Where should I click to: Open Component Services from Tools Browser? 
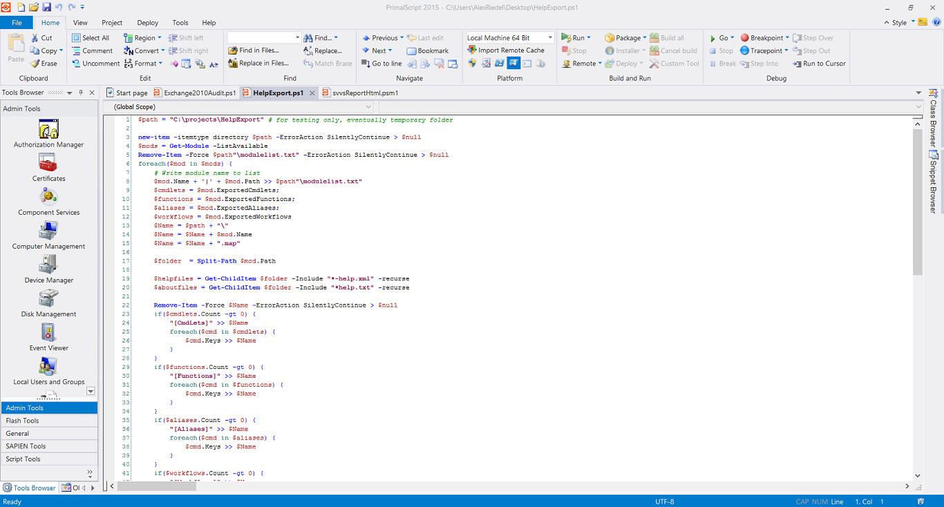[x=48, y=202]
